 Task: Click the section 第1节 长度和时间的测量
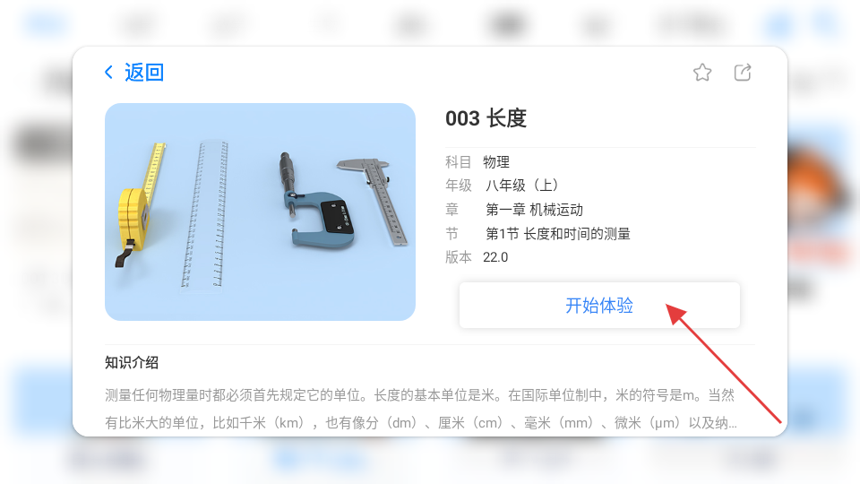tap(558, 234)
